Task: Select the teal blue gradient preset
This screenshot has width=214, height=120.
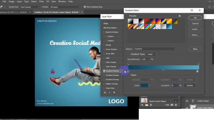Action: 169,27
